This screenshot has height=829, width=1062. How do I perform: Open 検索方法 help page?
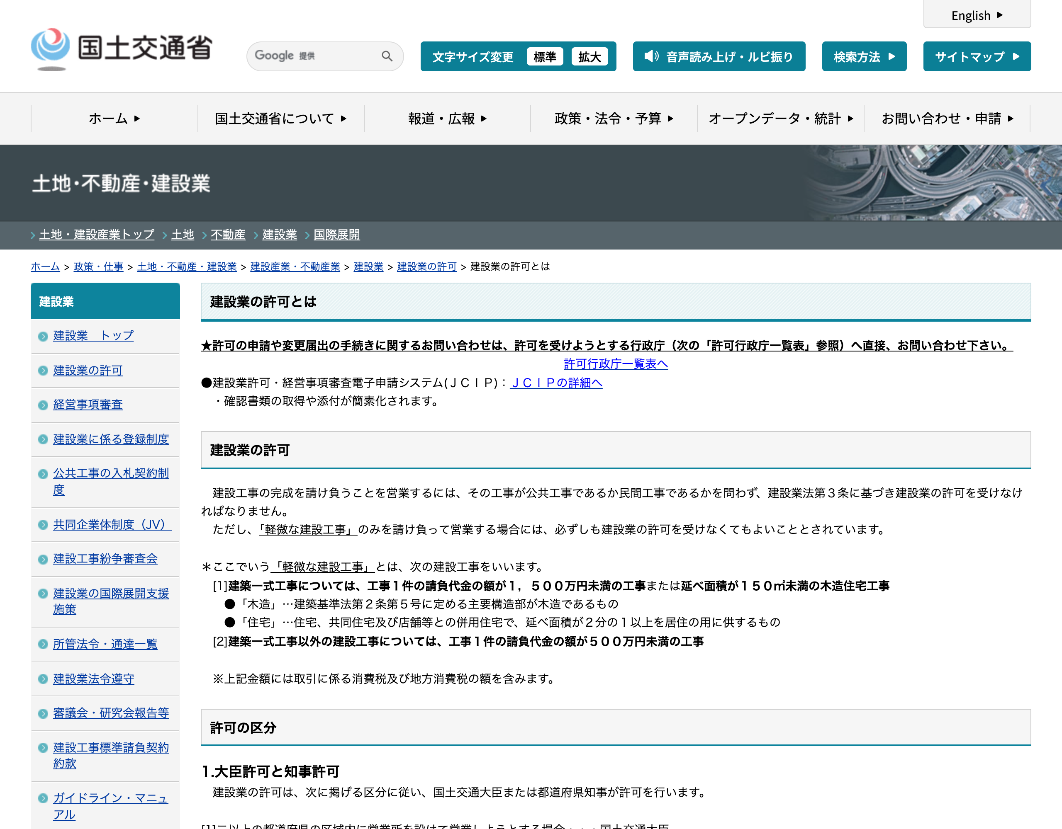tap(864, 56)
